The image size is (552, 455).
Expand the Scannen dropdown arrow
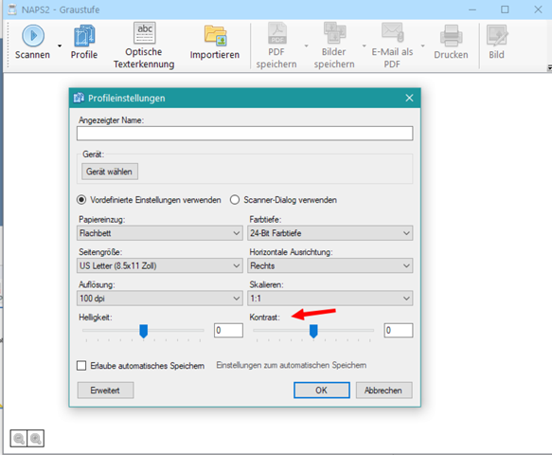click(60, 45)
